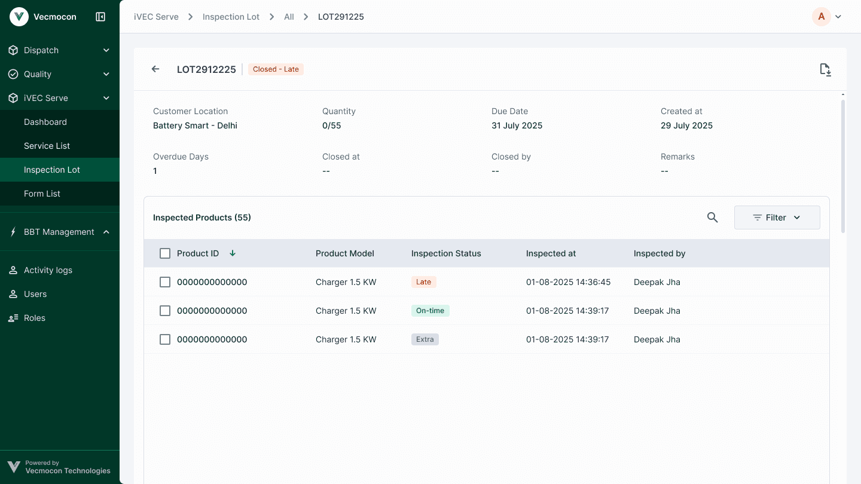Go to iVEC Serve breadcrumb

pyautogui.click(x=156, y=17)
